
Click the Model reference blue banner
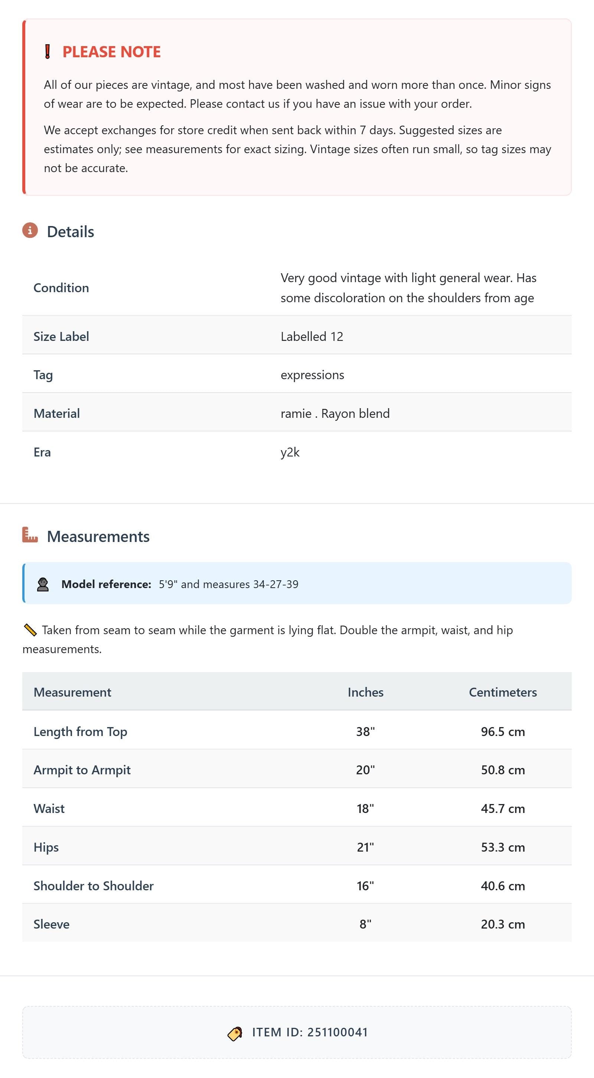[297, 584]
